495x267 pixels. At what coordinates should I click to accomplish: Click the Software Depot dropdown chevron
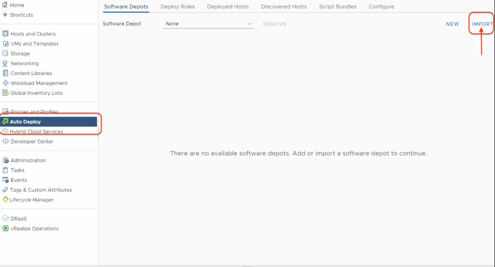pyautogui.click(x=249, y=24)
